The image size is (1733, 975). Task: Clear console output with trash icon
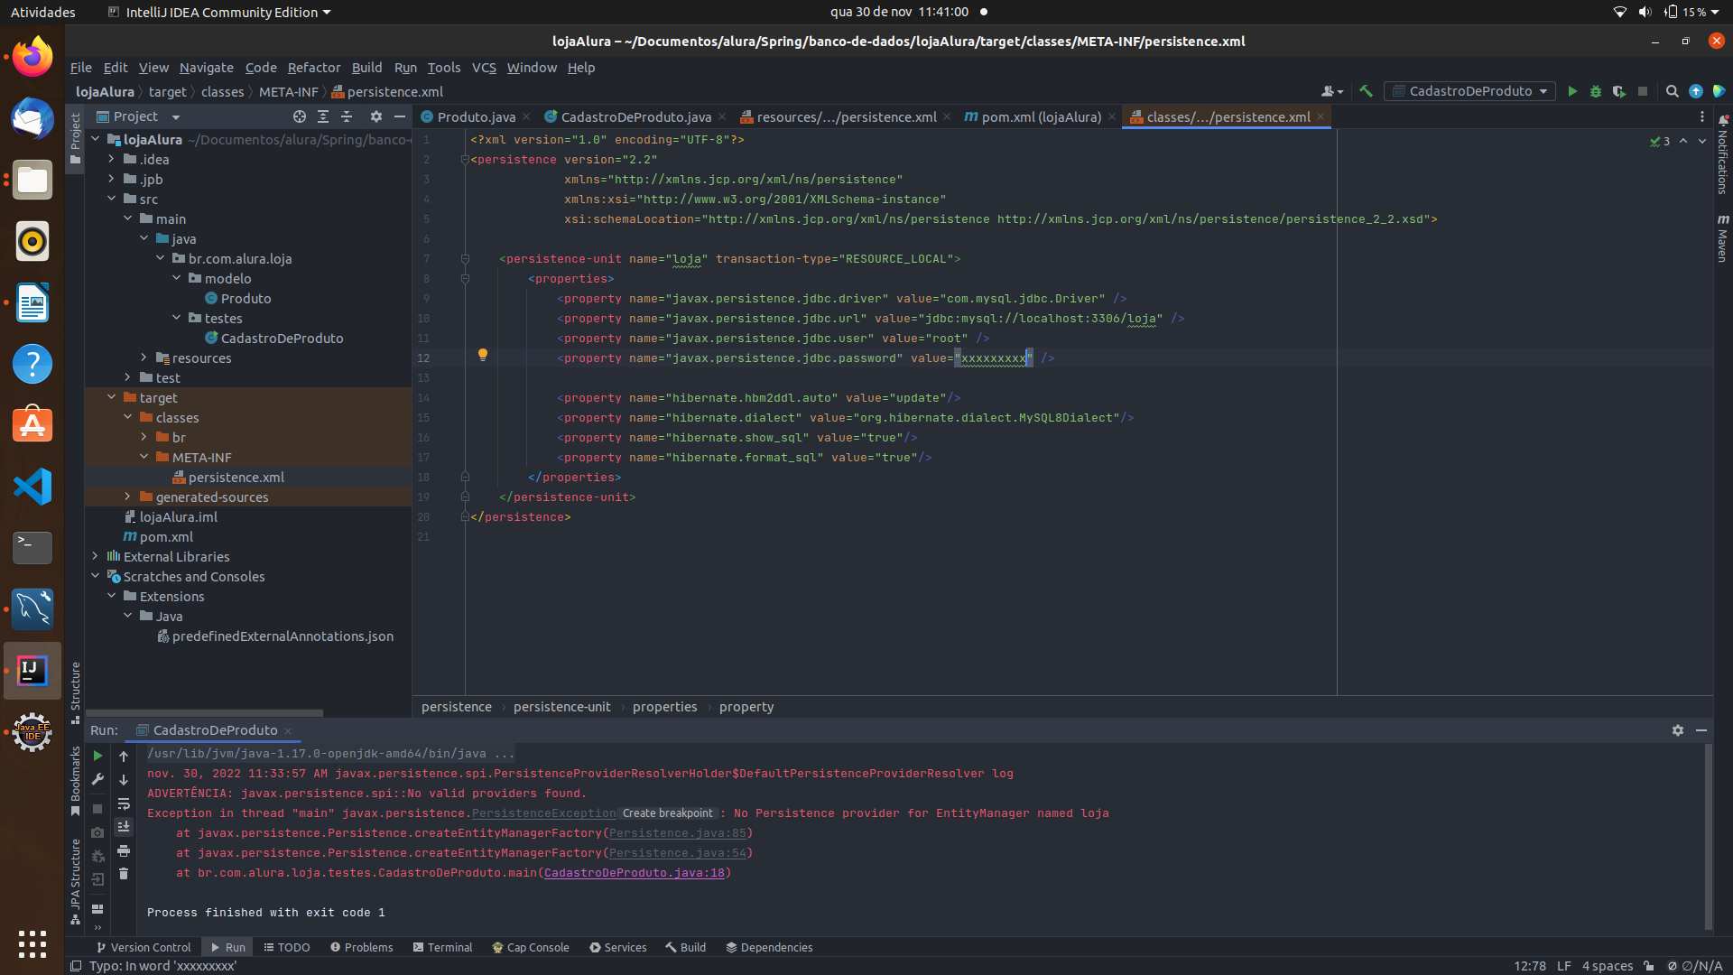(x=124, y=874)
